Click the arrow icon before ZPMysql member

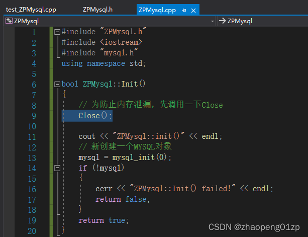pyautogui.click(x=223, y=21)
